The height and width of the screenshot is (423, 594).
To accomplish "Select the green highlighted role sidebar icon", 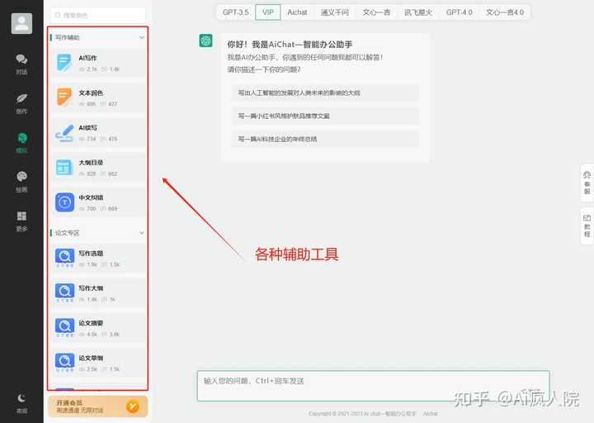I will tap(21, 143).
